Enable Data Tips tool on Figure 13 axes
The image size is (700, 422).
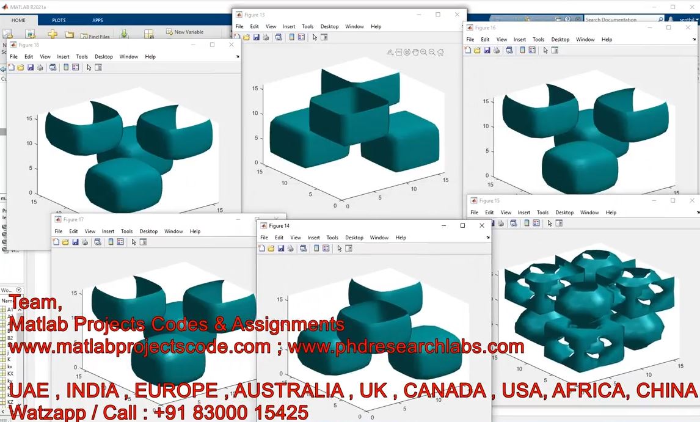(x=399, y=53)
